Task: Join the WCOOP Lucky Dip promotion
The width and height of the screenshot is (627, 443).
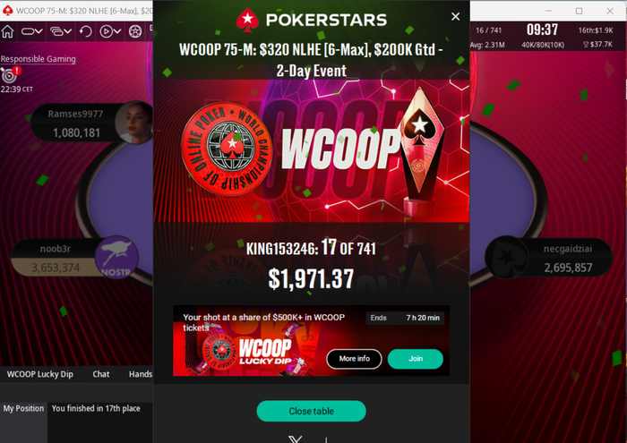Action: pyautogui.click(x=416, y=359)
